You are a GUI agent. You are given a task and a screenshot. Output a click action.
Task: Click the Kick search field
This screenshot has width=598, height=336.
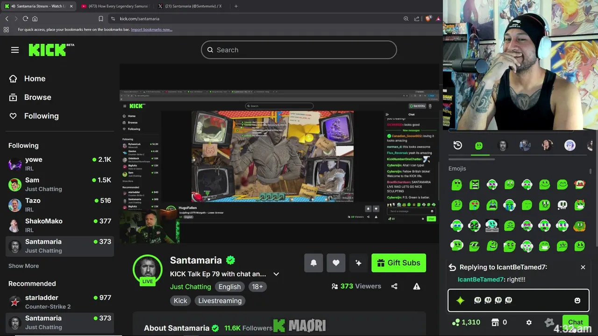click(299, 50)
